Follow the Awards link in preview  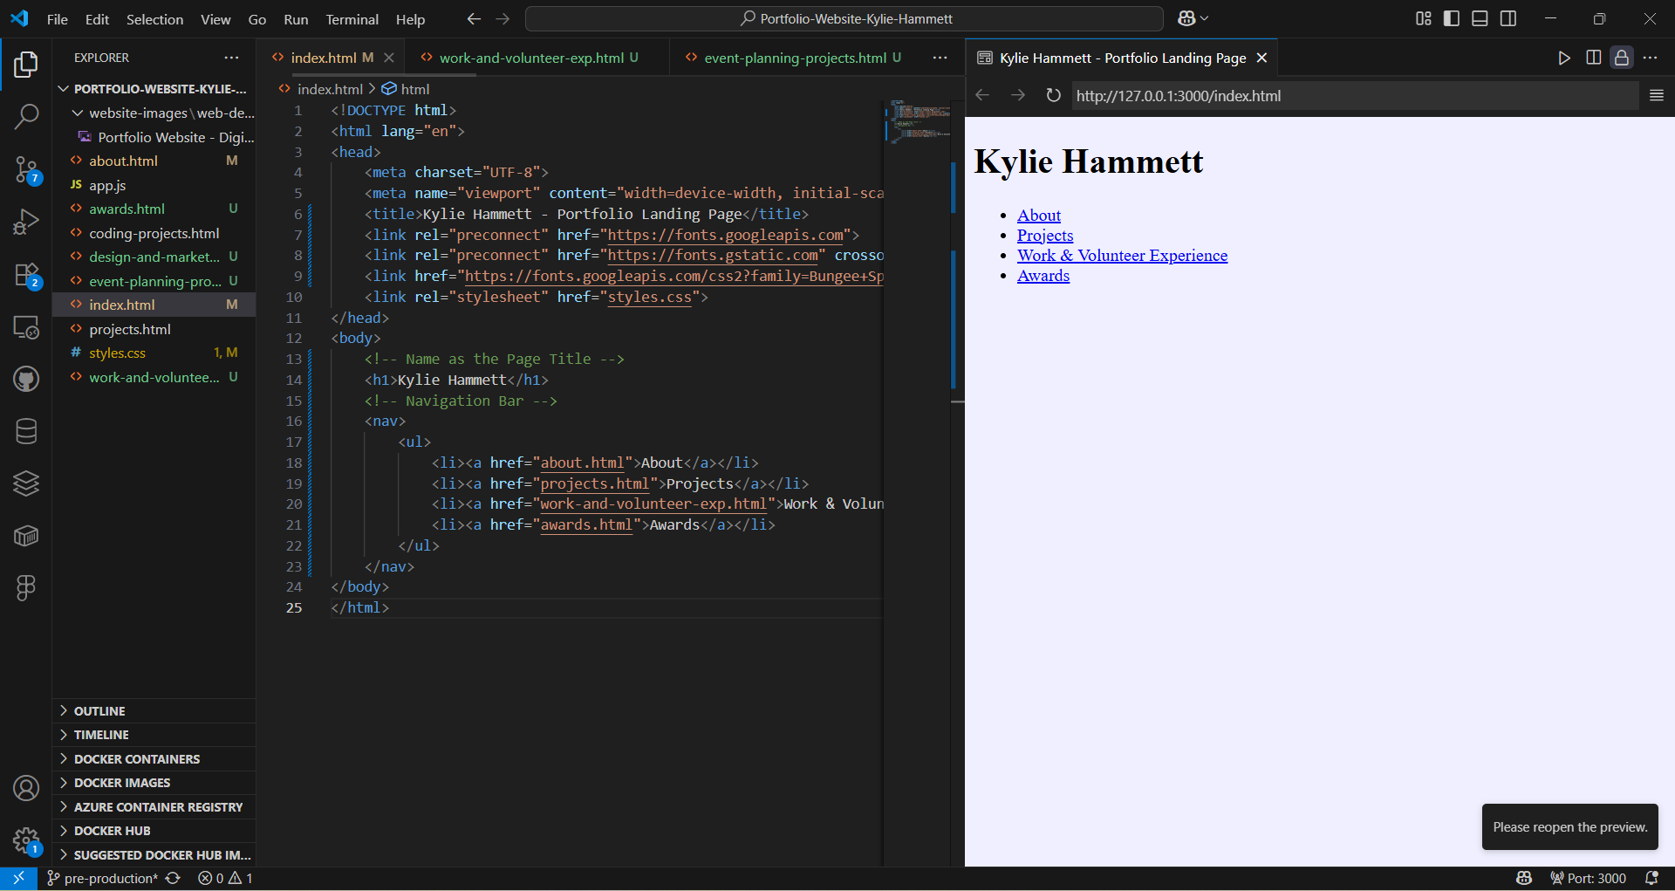click(x=1043, y=276)
